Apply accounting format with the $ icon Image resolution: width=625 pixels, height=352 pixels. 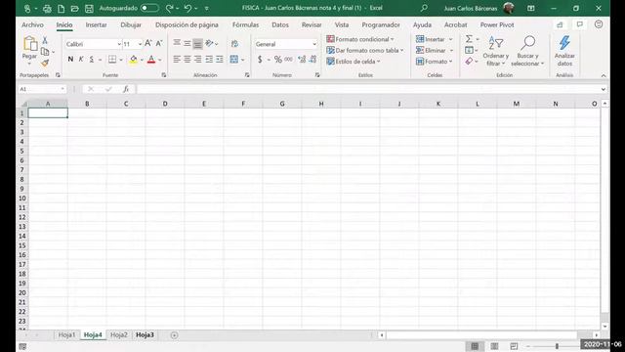tap(260, 60)
